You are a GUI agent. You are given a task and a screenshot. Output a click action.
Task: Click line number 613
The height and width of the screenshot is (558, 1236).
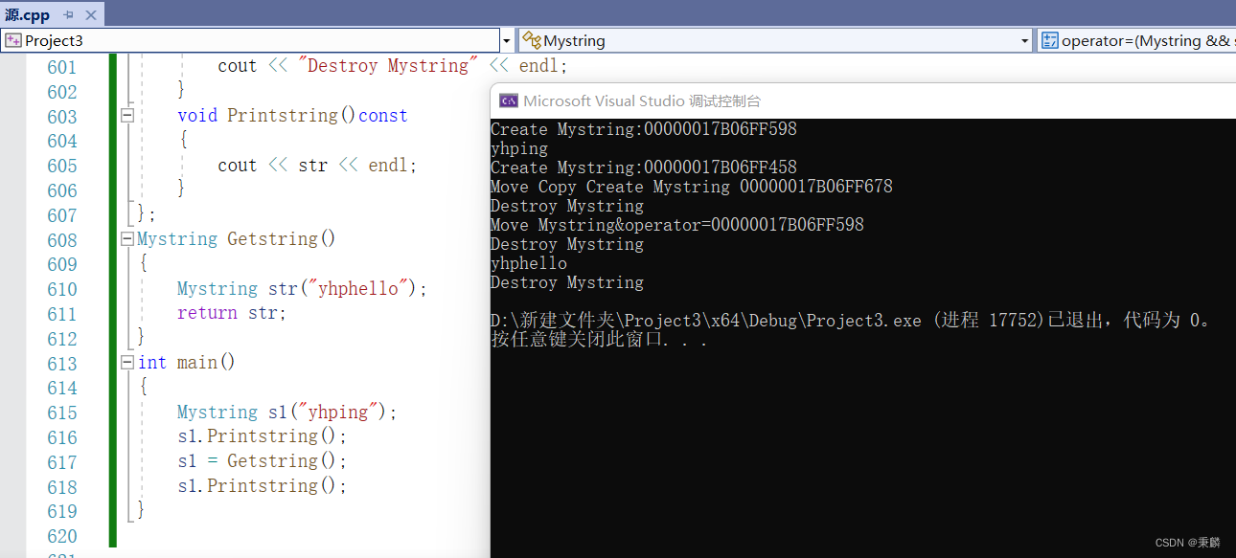click(61, 364)
